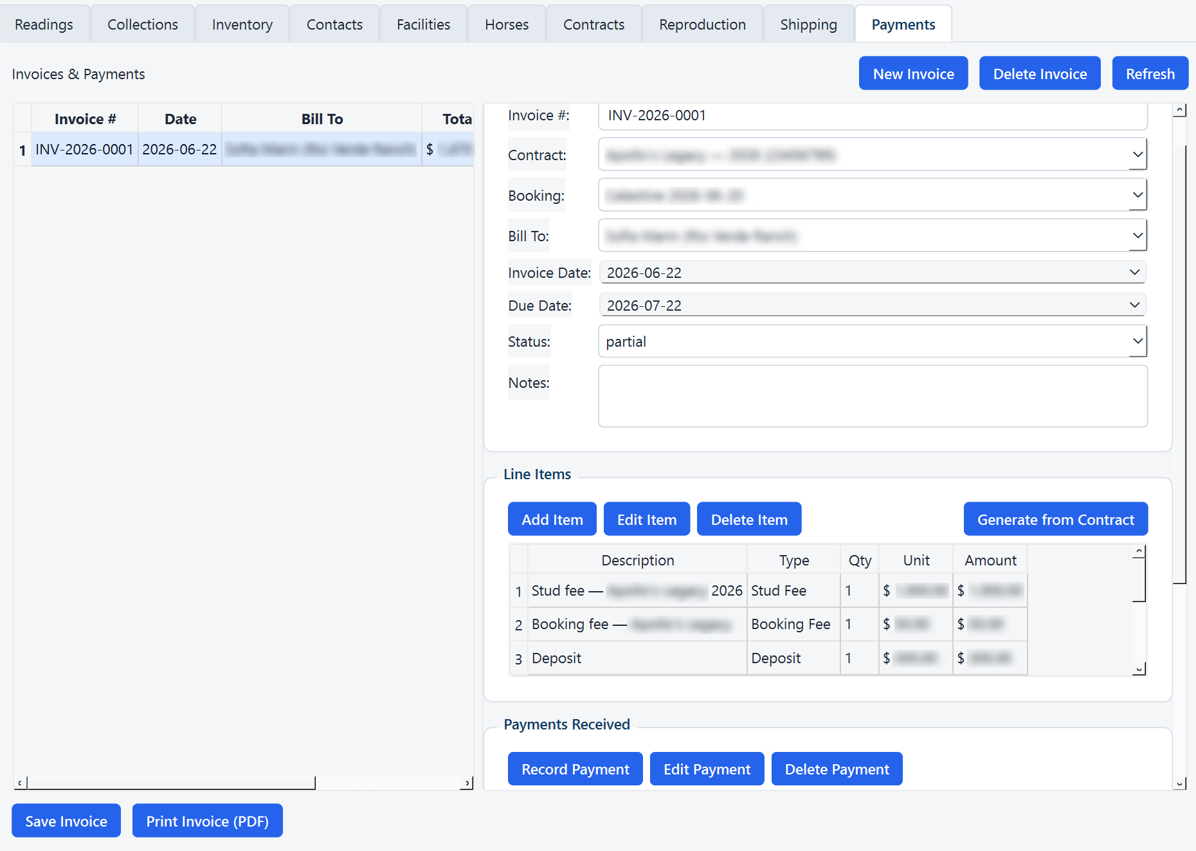Image resolution: width=1196 pixels, height=851 pixels.
Task: Click row header 2 in line items table
Action: click(518, 625)
